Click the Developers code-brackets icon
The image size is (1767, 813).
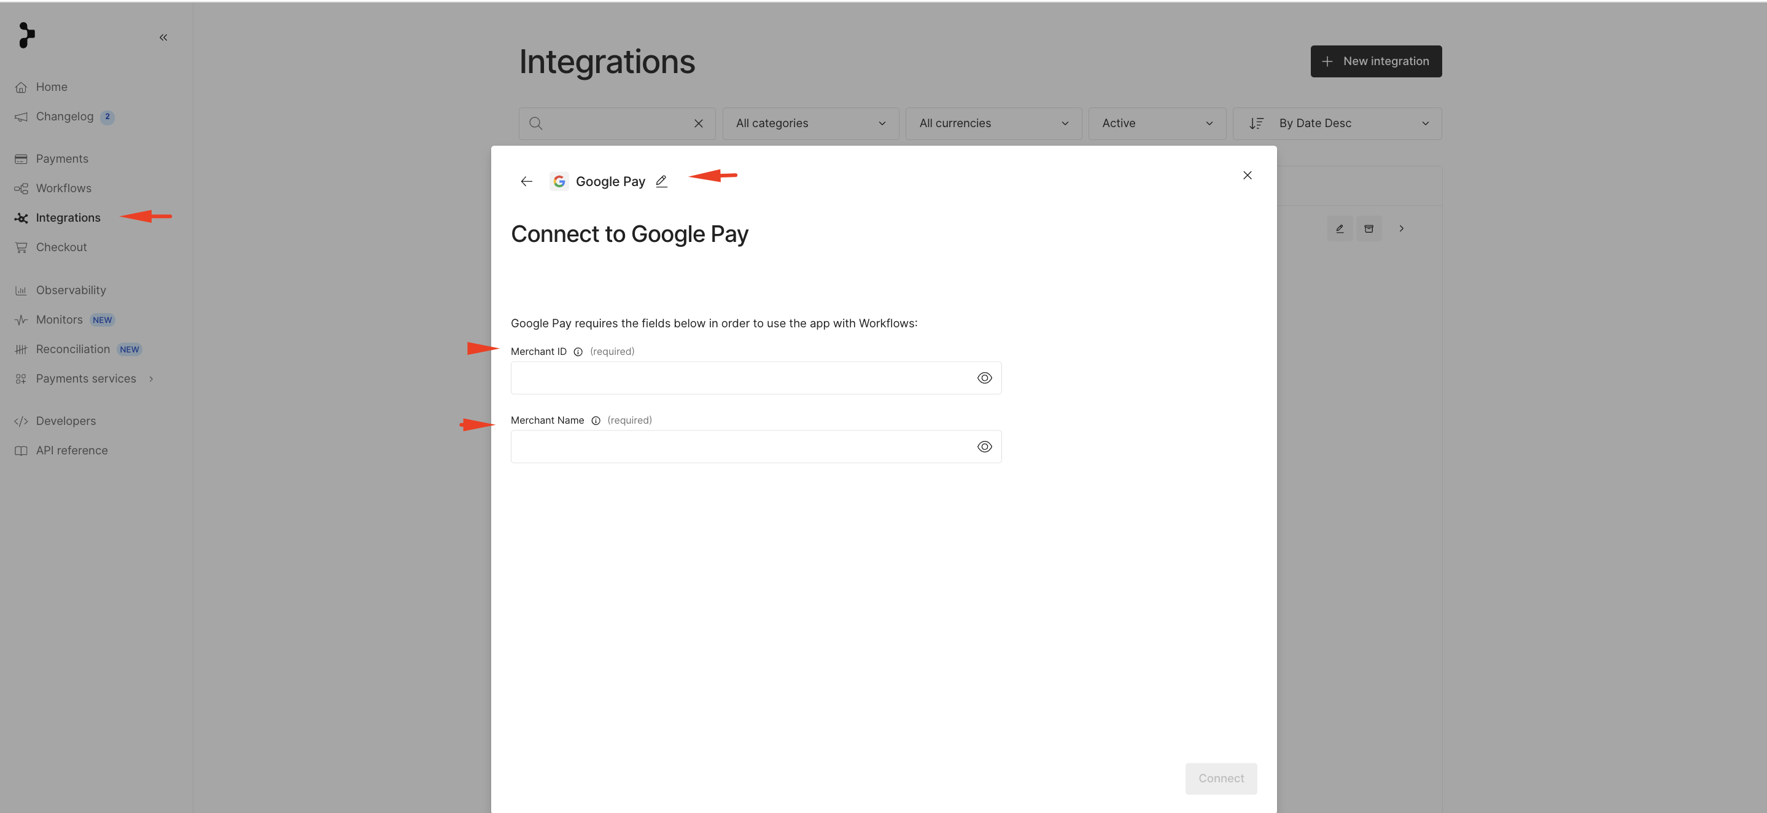coord(21,421)
